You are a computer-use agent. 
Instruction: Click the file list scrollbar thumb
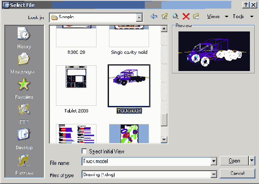[x=164, y=120]
